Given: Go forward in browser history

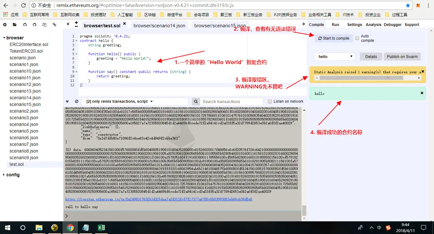Looking at the screenshot, I should pyautogui.click(x=15, y=6).
